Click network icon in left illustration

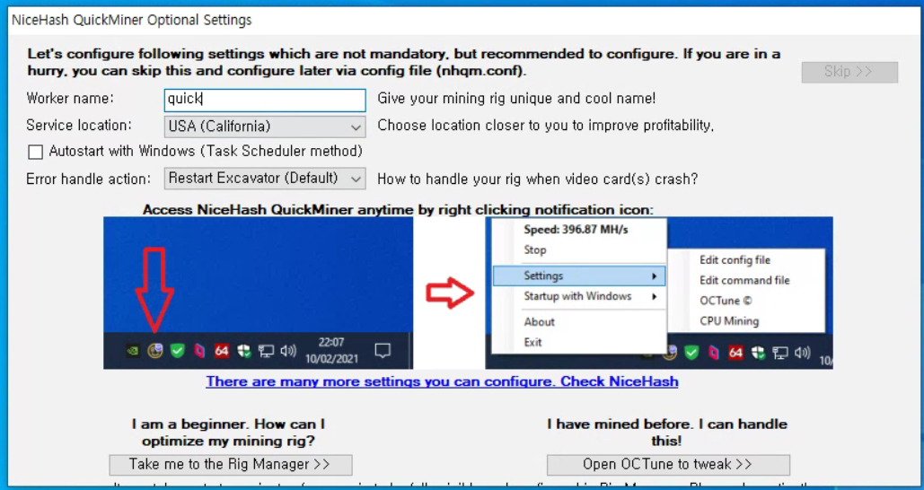pos(266,352)
